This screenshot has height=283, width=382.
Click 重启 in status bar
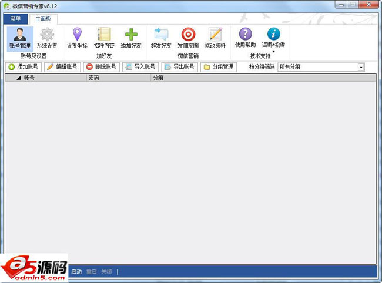(x=91, y=272)
